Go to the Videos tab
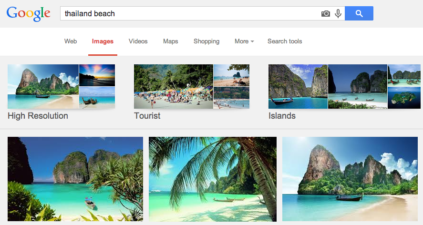This screenshot has width=423, height=225. pyautogui.click(x=138, y=41)
